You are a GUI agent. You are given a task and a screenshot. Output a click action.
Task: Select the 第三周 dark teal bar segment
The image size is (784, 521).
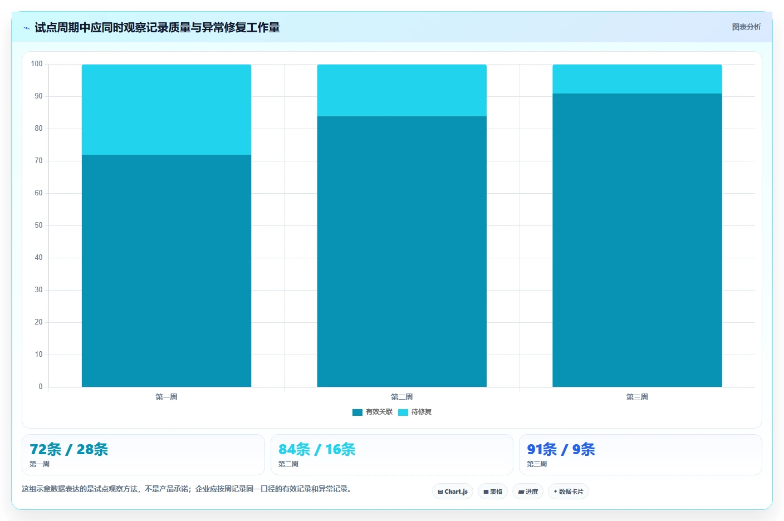point(637,240)
